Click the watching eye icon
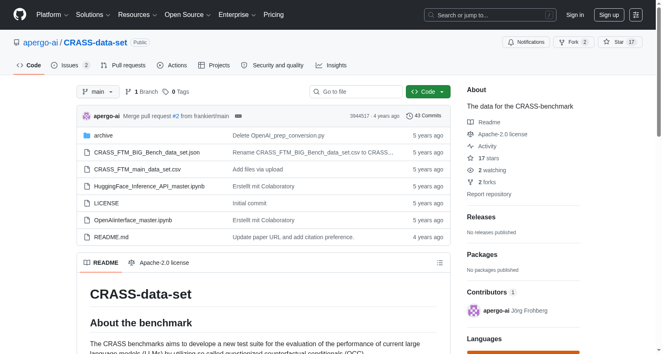Screen dimensions: 662x354 pyautogui.click(x=470, y=170)
